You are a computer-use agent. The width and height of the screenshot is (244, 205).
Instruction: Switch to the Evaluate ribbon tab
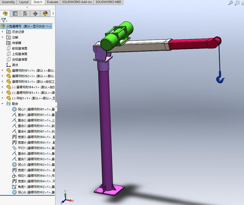53,2
